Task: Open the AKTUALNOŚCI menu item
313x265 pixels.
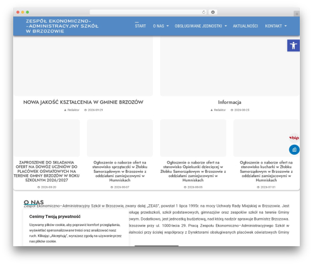Action: (x=245, y=26)
